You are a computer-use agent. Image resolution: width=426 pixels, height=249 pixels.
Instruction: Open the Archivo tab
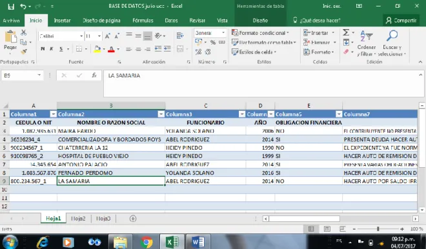coord(11,21)
